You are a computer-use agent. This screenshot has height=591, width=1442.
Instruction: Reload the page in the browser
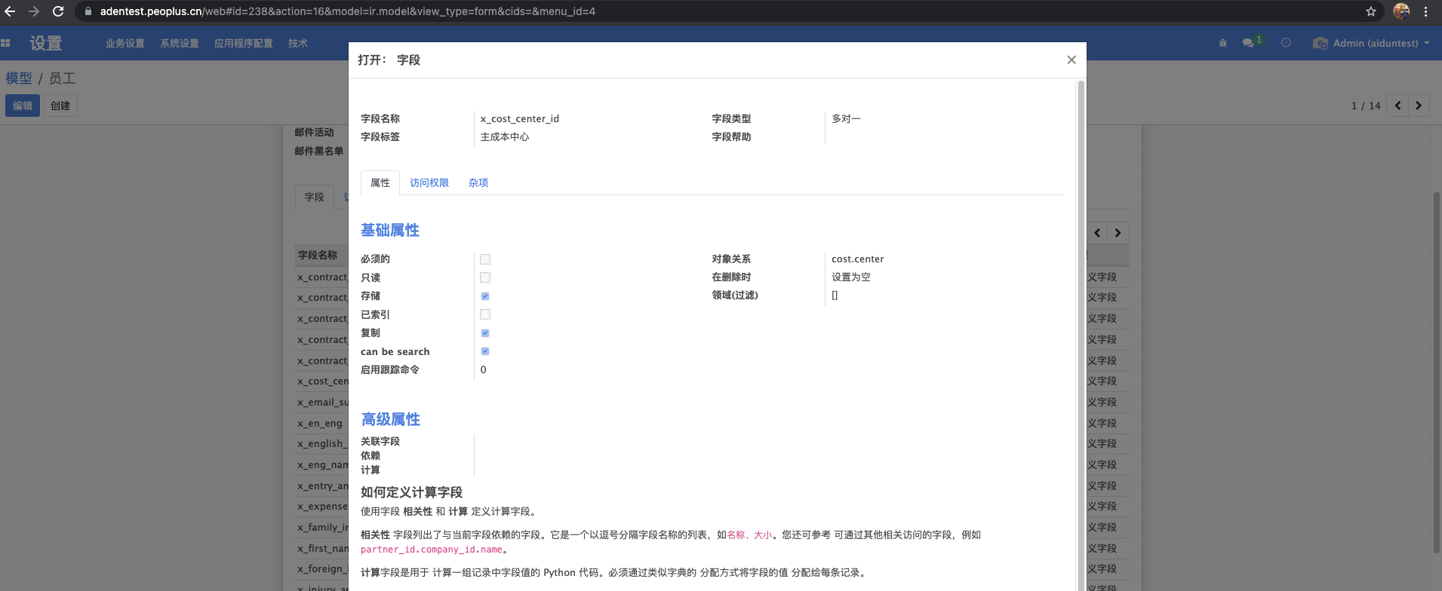click(58, 11)
